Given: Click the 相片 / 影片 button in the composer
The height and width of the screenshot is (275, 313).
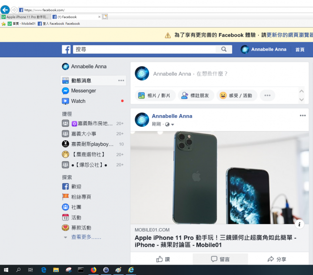Looking at the screenshot, I should 155,96.
